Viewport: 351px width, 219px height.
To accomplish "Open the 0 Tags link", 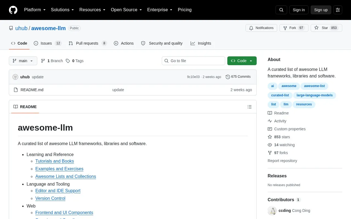I will pos(75,61).
